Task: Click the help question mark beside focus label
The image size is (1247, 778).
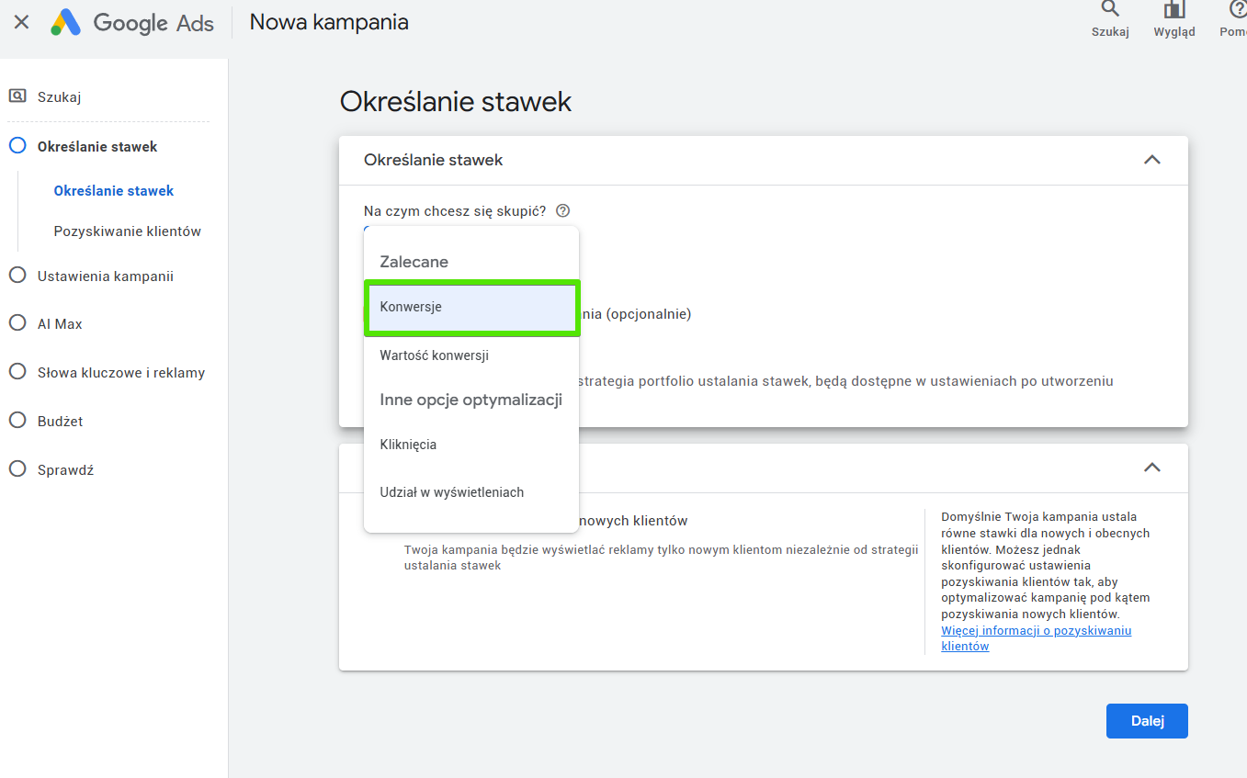Action: click(563, 211)
